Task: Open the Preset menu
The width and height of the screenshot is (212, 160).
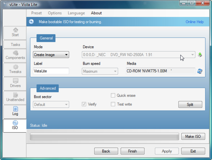Action: 36,13
